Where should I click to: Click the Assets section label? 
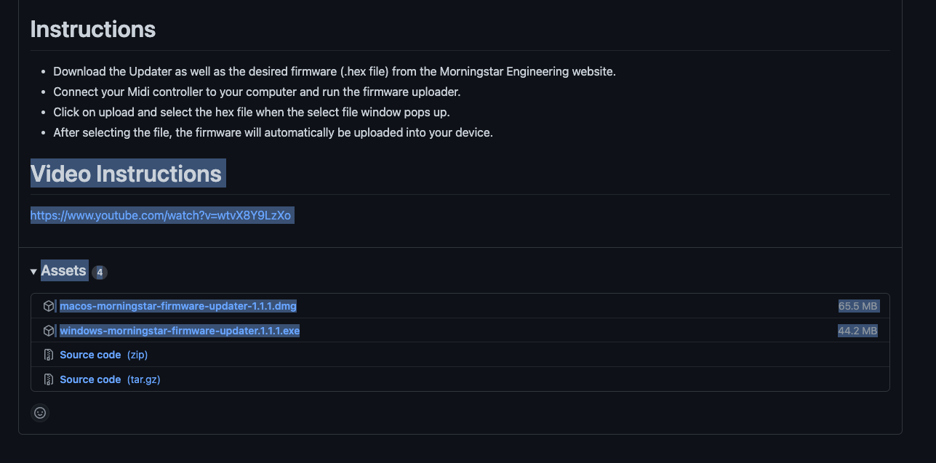pyautogui.click(x=64, y=270)
